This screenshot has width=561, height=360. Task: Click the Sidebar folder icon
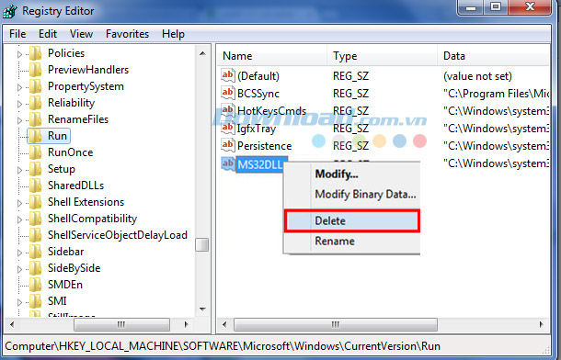click(x=36, y=252)
